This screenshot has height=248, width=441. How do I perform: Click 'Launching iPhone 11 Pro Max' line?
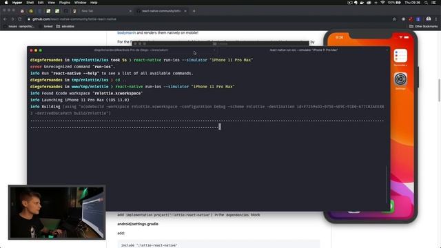click(80, 100)
